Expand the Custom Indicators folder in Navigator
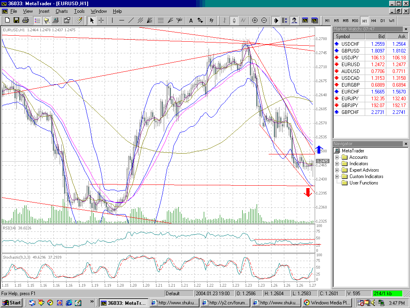The width and height of the screenshot is (410, 308). [337, 176]
